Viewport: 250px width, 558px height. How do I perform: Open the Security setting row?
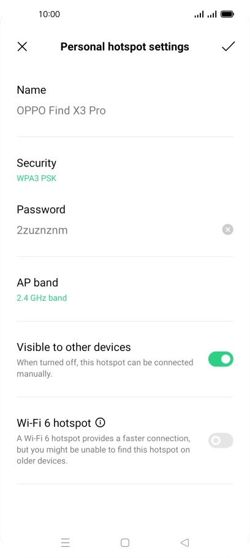tap(125, 170)
